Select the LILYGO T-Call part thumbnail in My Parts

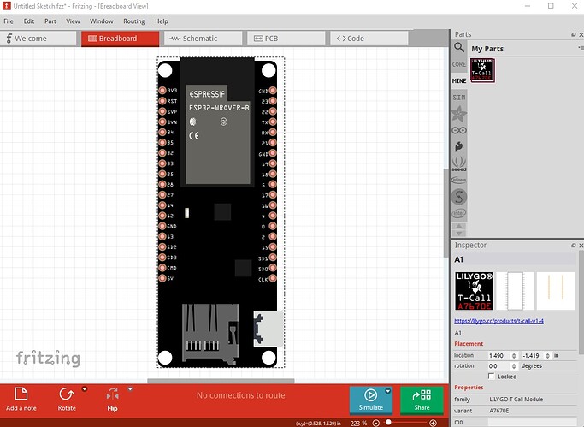(x=484, y=71)
